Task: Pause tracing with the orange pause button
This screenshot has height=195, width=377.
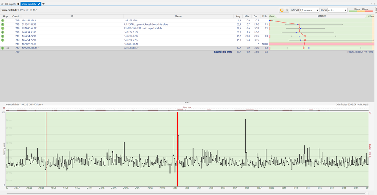Action: [x=282, y=10]
